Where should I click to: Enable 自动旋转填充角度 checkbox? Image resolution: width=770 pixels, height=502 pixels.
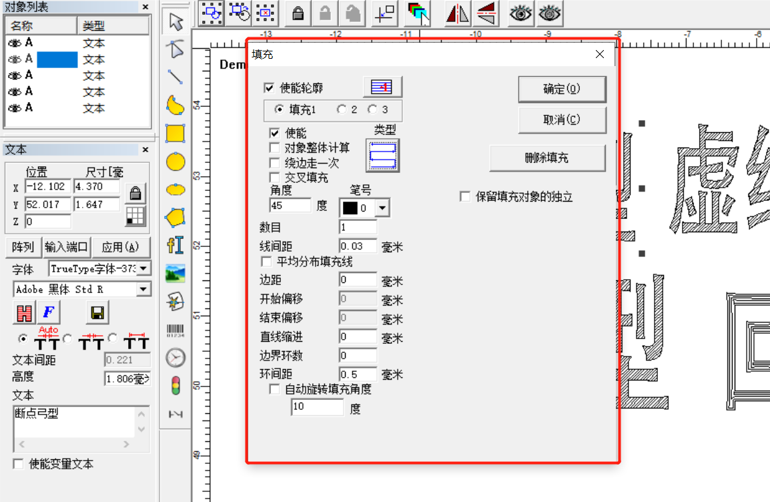274,389
